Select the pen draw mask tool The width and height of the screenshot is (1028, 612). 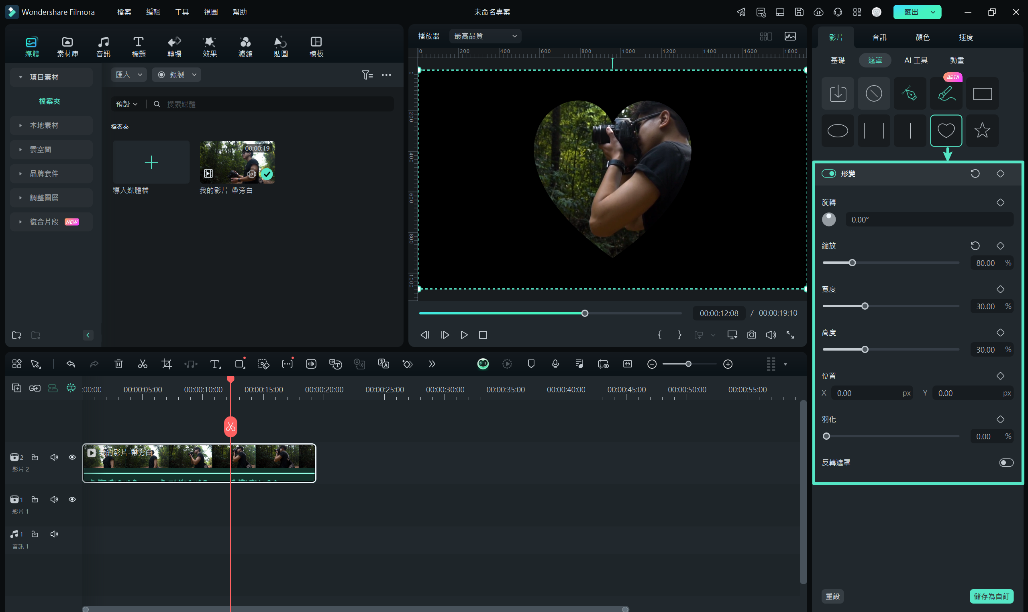pyautogui.click(x=910, y=94)
